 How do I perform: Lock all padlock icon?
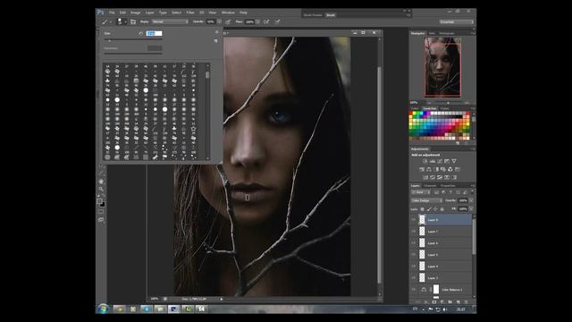pos(442,209)
